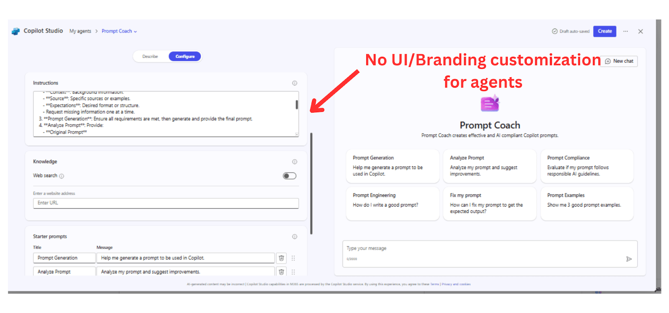
Task: Grab the Analyze Prompt row reorder handle
Action: pyautogui.click(x=293, y=272)
